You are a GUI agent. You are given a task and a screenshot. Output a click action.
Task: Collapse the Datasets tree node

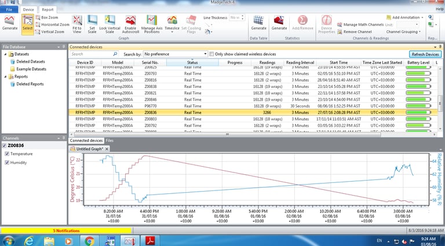[x=5, y=54]
